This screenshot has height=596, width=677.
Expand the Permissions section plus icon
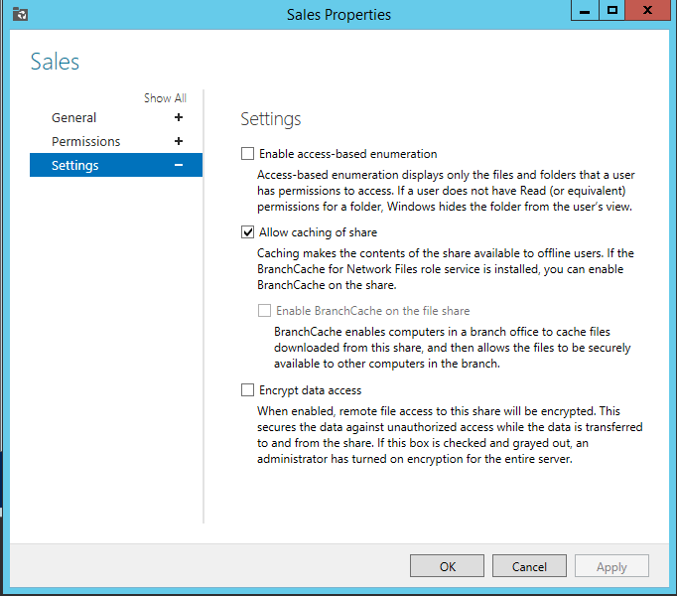[x=179, y=141]
